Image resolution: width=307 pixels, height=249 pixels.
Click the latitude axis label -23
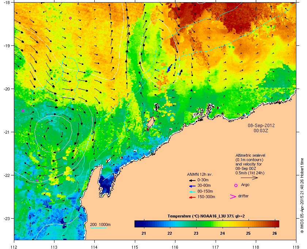point(7,218)
